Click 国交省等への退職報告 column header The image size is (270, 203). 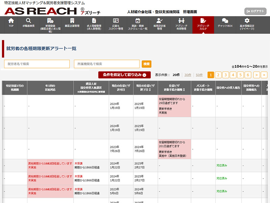[x=251, y=88]
